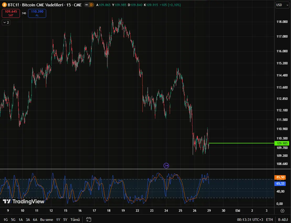Viewport: 291px width, 223px height.
Task: Toggle the ETH extended hours session
Action: [x=269, y=220]
